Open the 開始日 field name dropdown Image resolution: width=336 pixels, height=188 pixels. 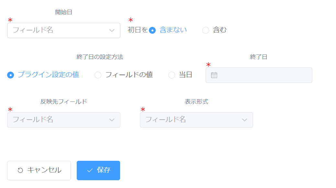click(64, 30)
